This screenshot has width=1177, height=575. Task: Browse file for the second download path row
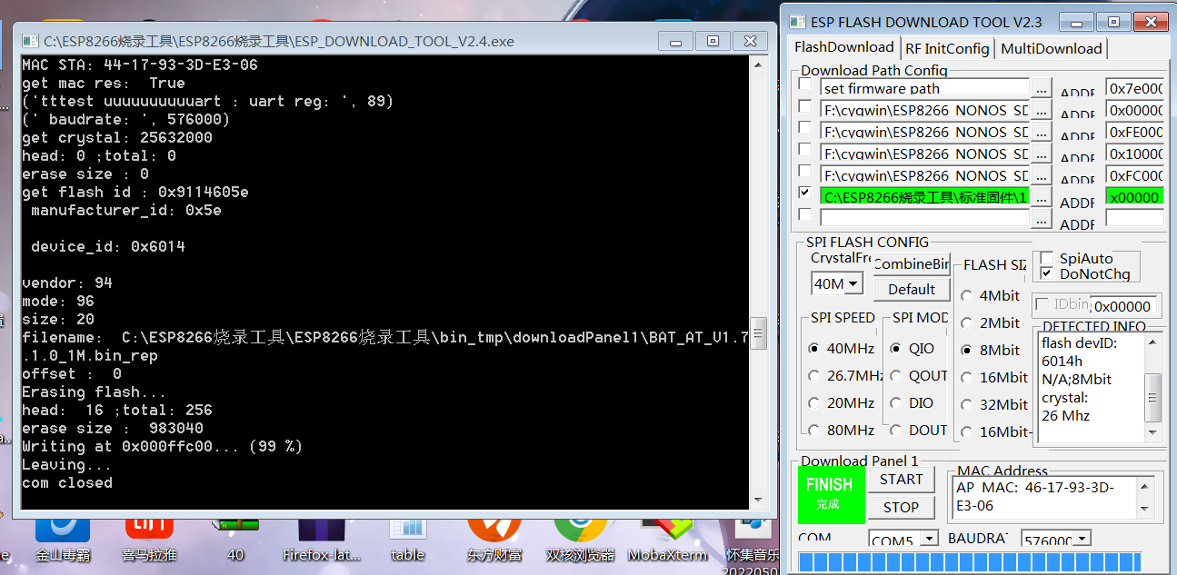click(1041, 110)
